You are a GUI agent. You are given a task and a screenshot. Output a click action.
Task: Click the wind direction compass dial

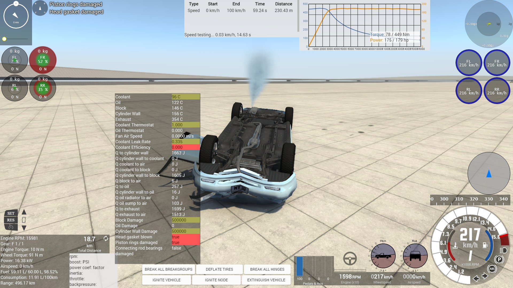[x=16, y=16]
